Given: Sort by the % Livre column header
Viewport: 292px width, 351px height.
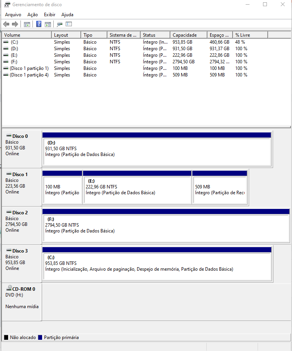Looking at the screenshot, I should tap(250, 35).
